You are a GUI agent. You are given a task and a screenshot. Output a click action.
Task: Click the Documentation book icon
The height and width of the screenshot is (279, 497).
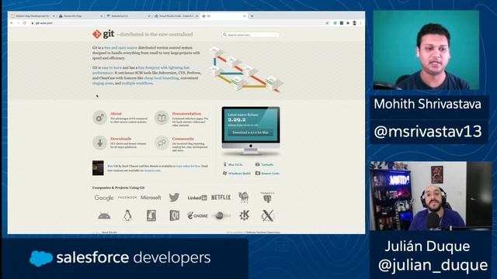pyautogui.click(x=162, y=118)
